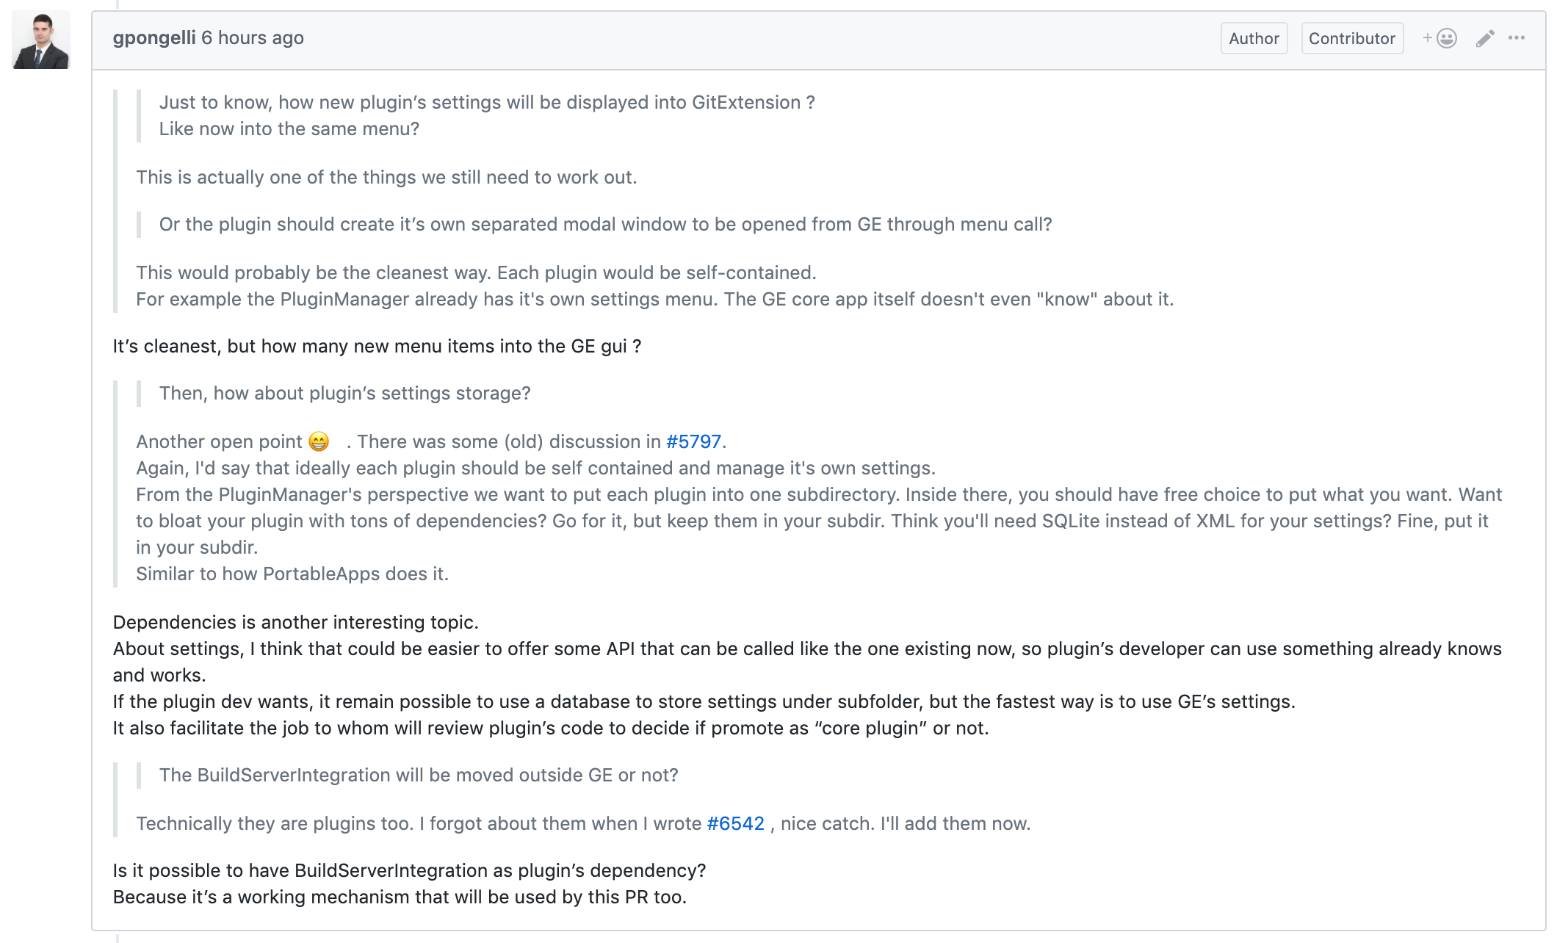Edit the comment with the pencil icon
Screen dimensions: 1557x943
tap(1485, 38)
